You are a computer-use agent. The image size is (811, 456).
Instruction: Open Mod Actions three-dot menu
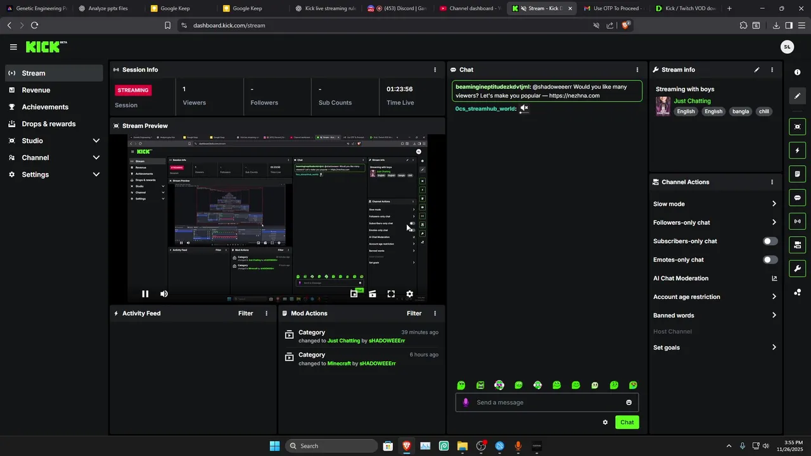(435, 313)
